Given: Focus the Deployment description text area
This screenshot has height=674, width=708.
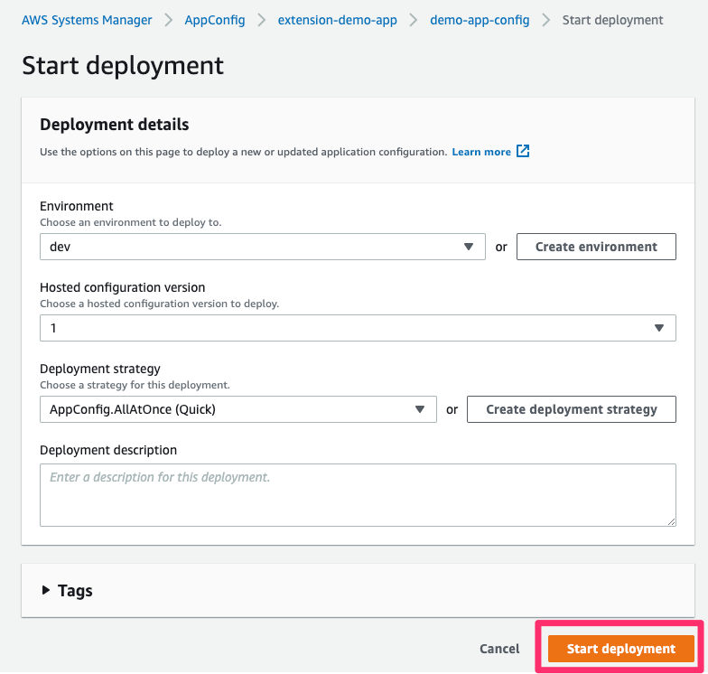Looking at the screenshot, I should [x=358, y=494].
